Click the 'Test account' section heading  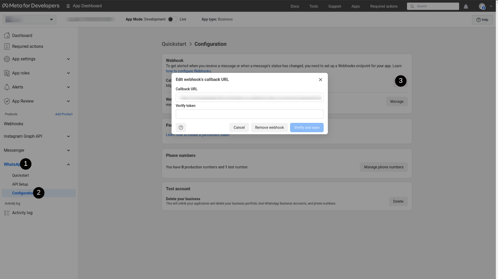point(178,189)
